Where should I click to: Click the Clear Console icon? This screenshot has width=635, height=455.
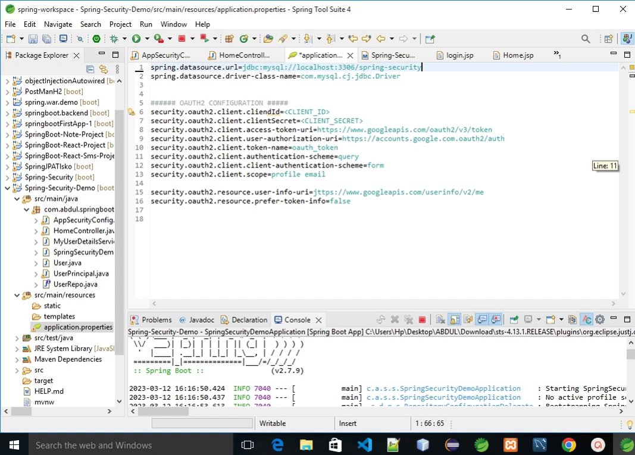[x=440, y=320]
